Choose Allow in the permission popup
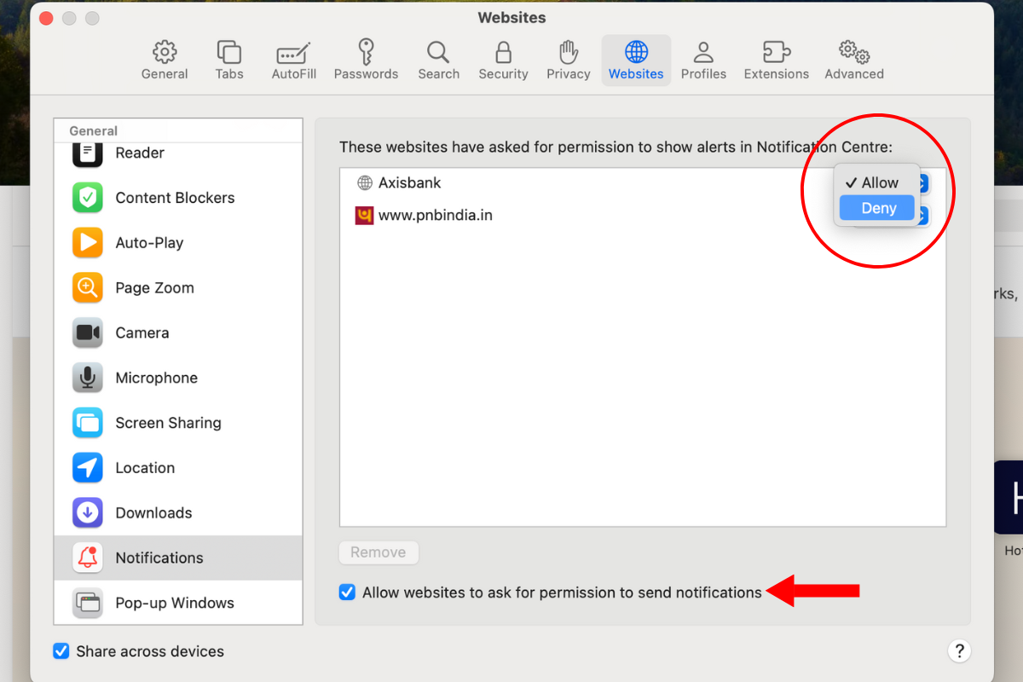The image size is (1023, 682). point(877,182)
